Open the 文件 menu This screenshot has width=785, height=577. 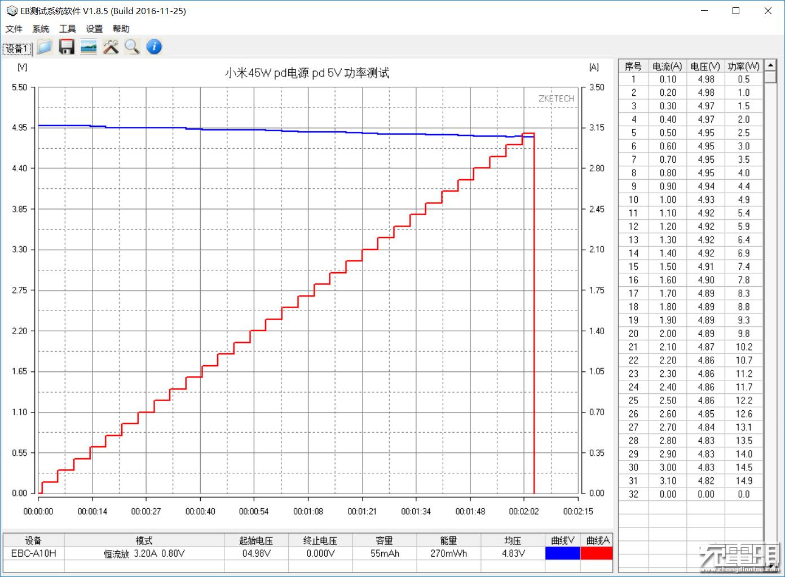coord(14,29)
